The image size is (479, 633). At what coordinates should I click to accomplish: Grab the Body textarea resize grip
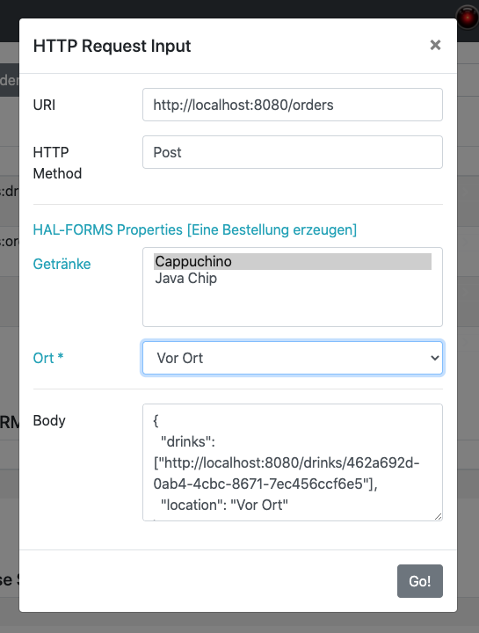[x=438, y=516]
